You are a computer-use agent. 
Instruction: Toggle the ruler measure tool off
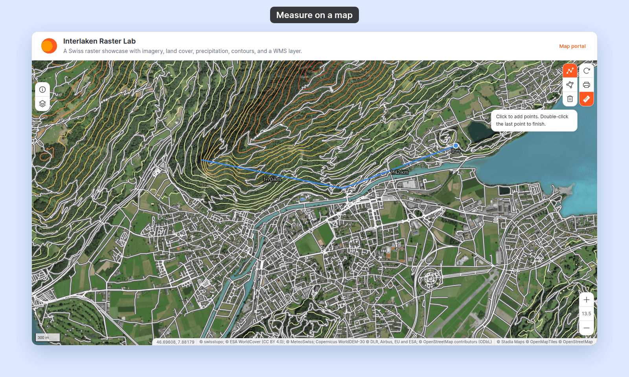pos(587,99)
